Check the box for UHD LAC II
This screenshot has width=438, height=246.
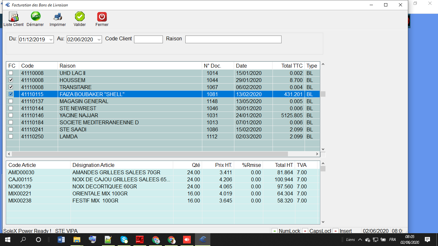(11, 73)
